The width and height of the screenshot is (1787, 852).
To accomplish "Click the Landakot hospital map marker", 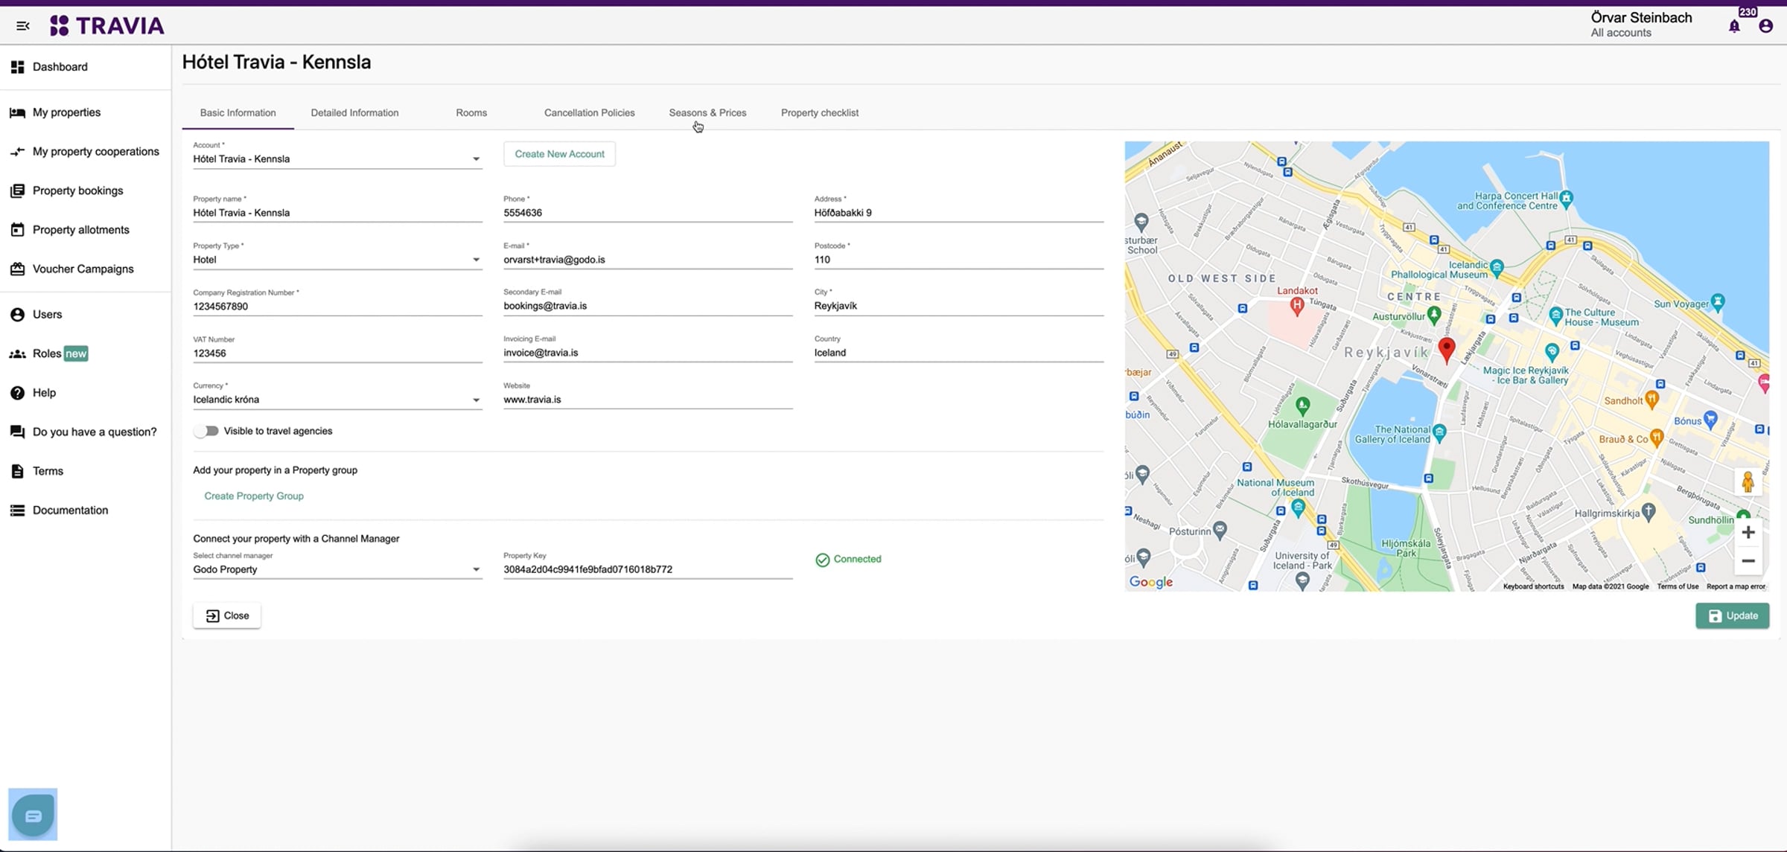I will click(1296, 305).
